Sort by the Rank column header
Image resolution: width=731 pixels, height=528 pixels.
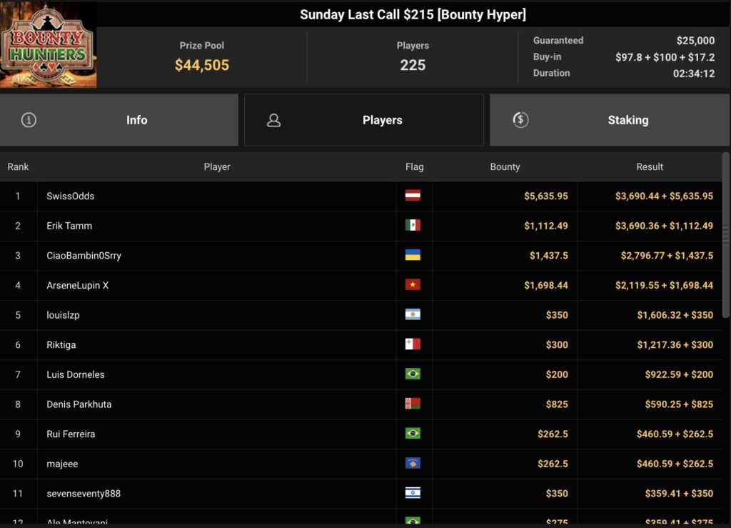(x=19, y=166)
